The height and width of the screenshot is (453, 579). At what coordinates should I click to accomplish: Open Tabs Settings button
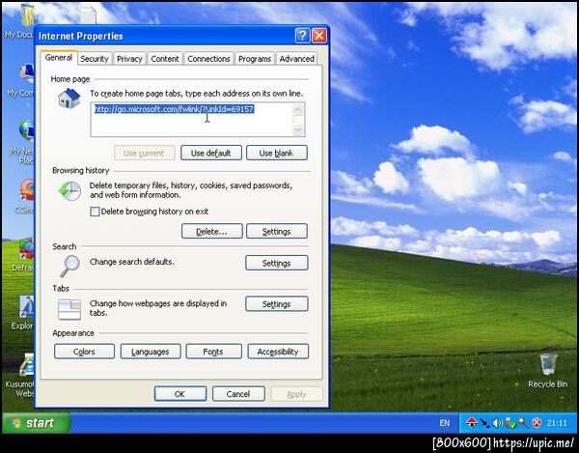[277, 303]
